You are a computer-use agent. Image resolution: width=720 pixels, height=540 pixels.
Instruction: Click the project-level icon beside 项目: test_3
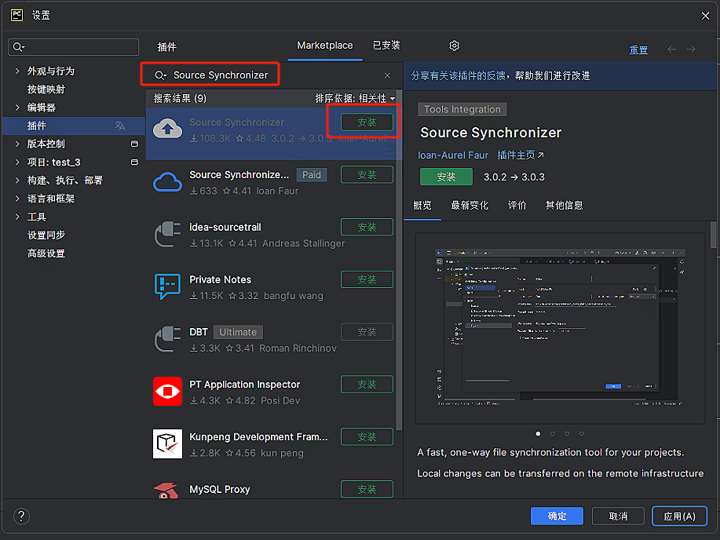tap(134, 162)
